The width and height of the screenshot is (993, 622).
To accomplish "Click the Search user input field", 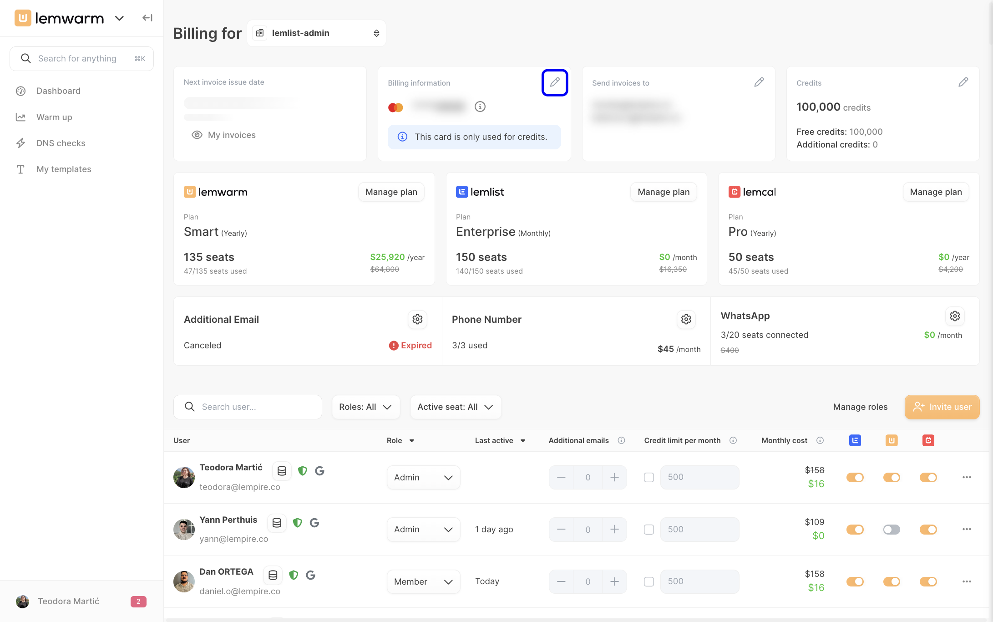I will [248, 407].
